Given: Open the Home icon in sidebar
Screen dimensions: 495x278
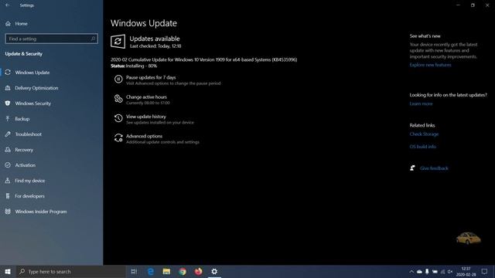Looking at the screenshot, I should tap(8, 24).
